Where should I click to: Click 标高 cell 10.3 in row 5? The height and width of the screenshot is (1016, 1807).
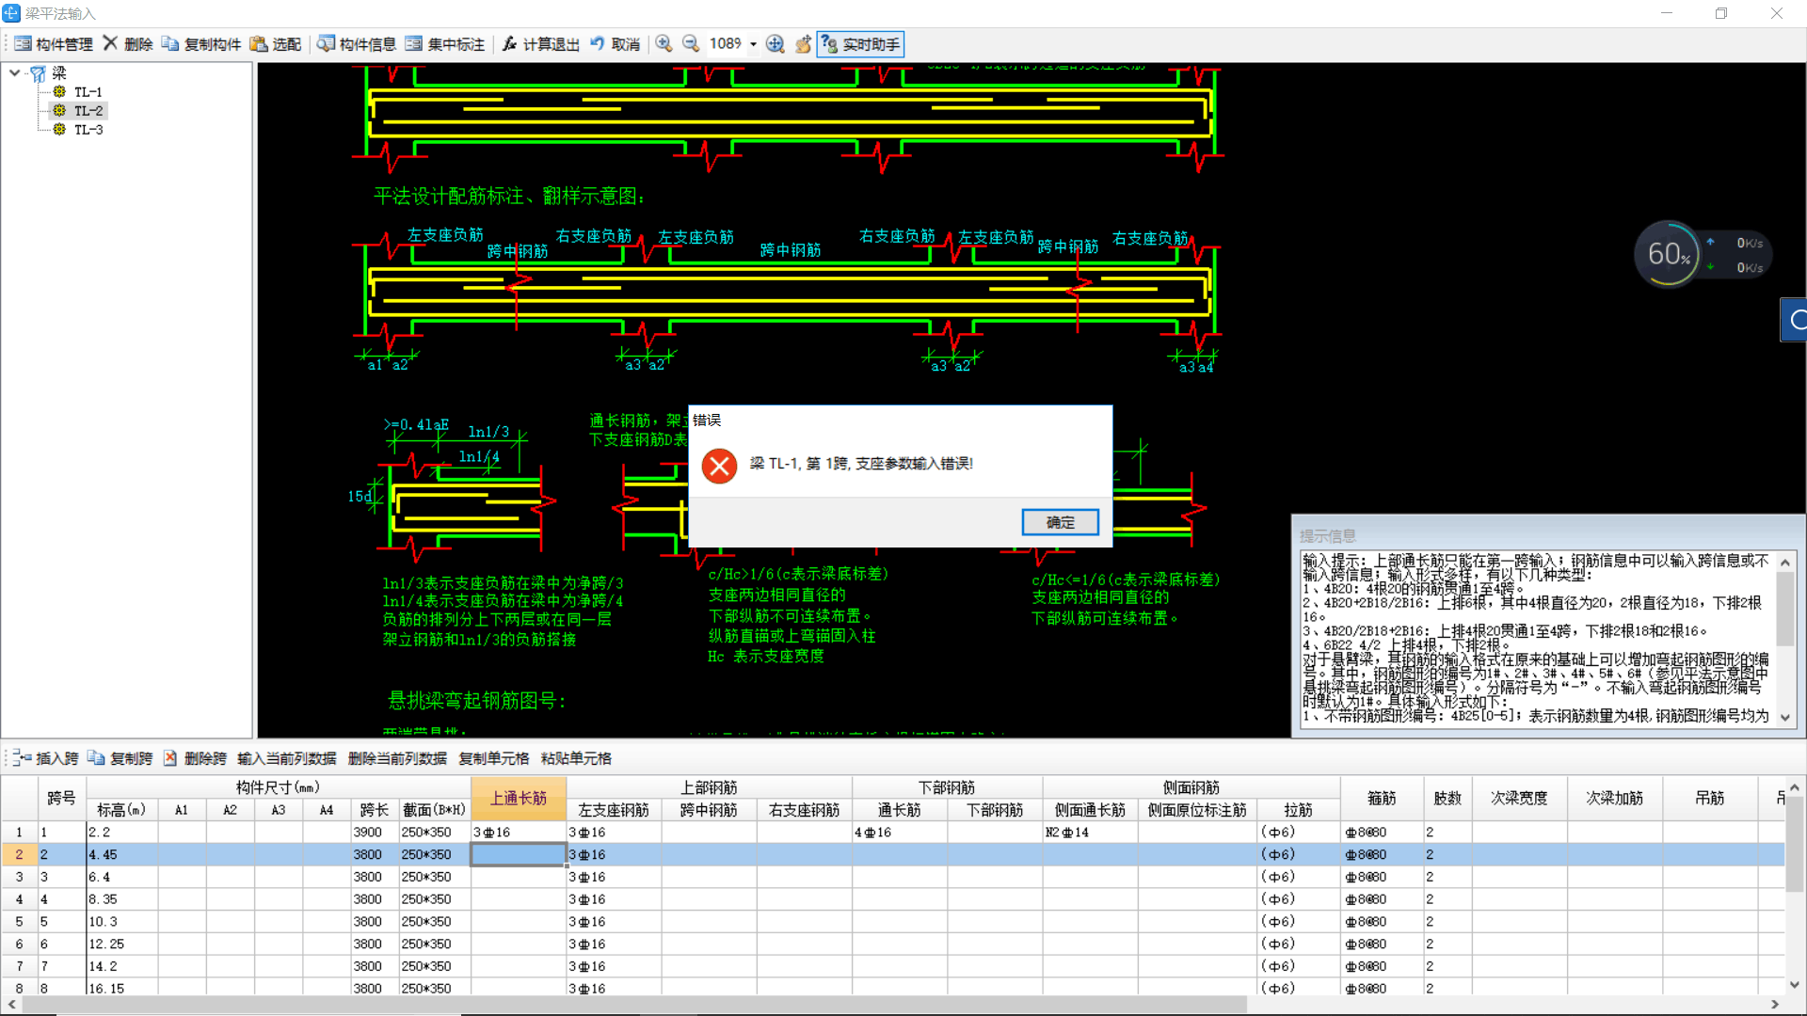[x=122, y=922]
